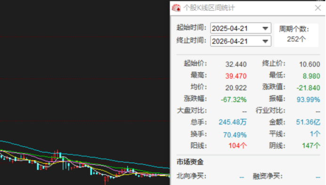This screenshot has width=326, height=185.
Task: Click the 总手 value 245.48万
Action: (233, 122)
